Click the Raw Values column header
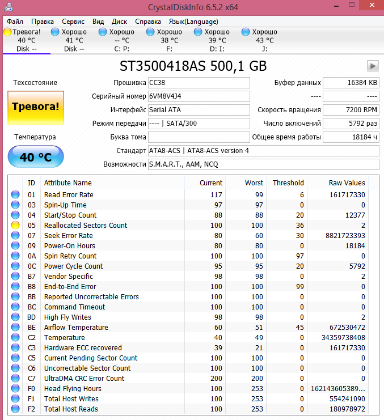Image resolution: width=384 pixels, height=420 pixels. point(338,183)
